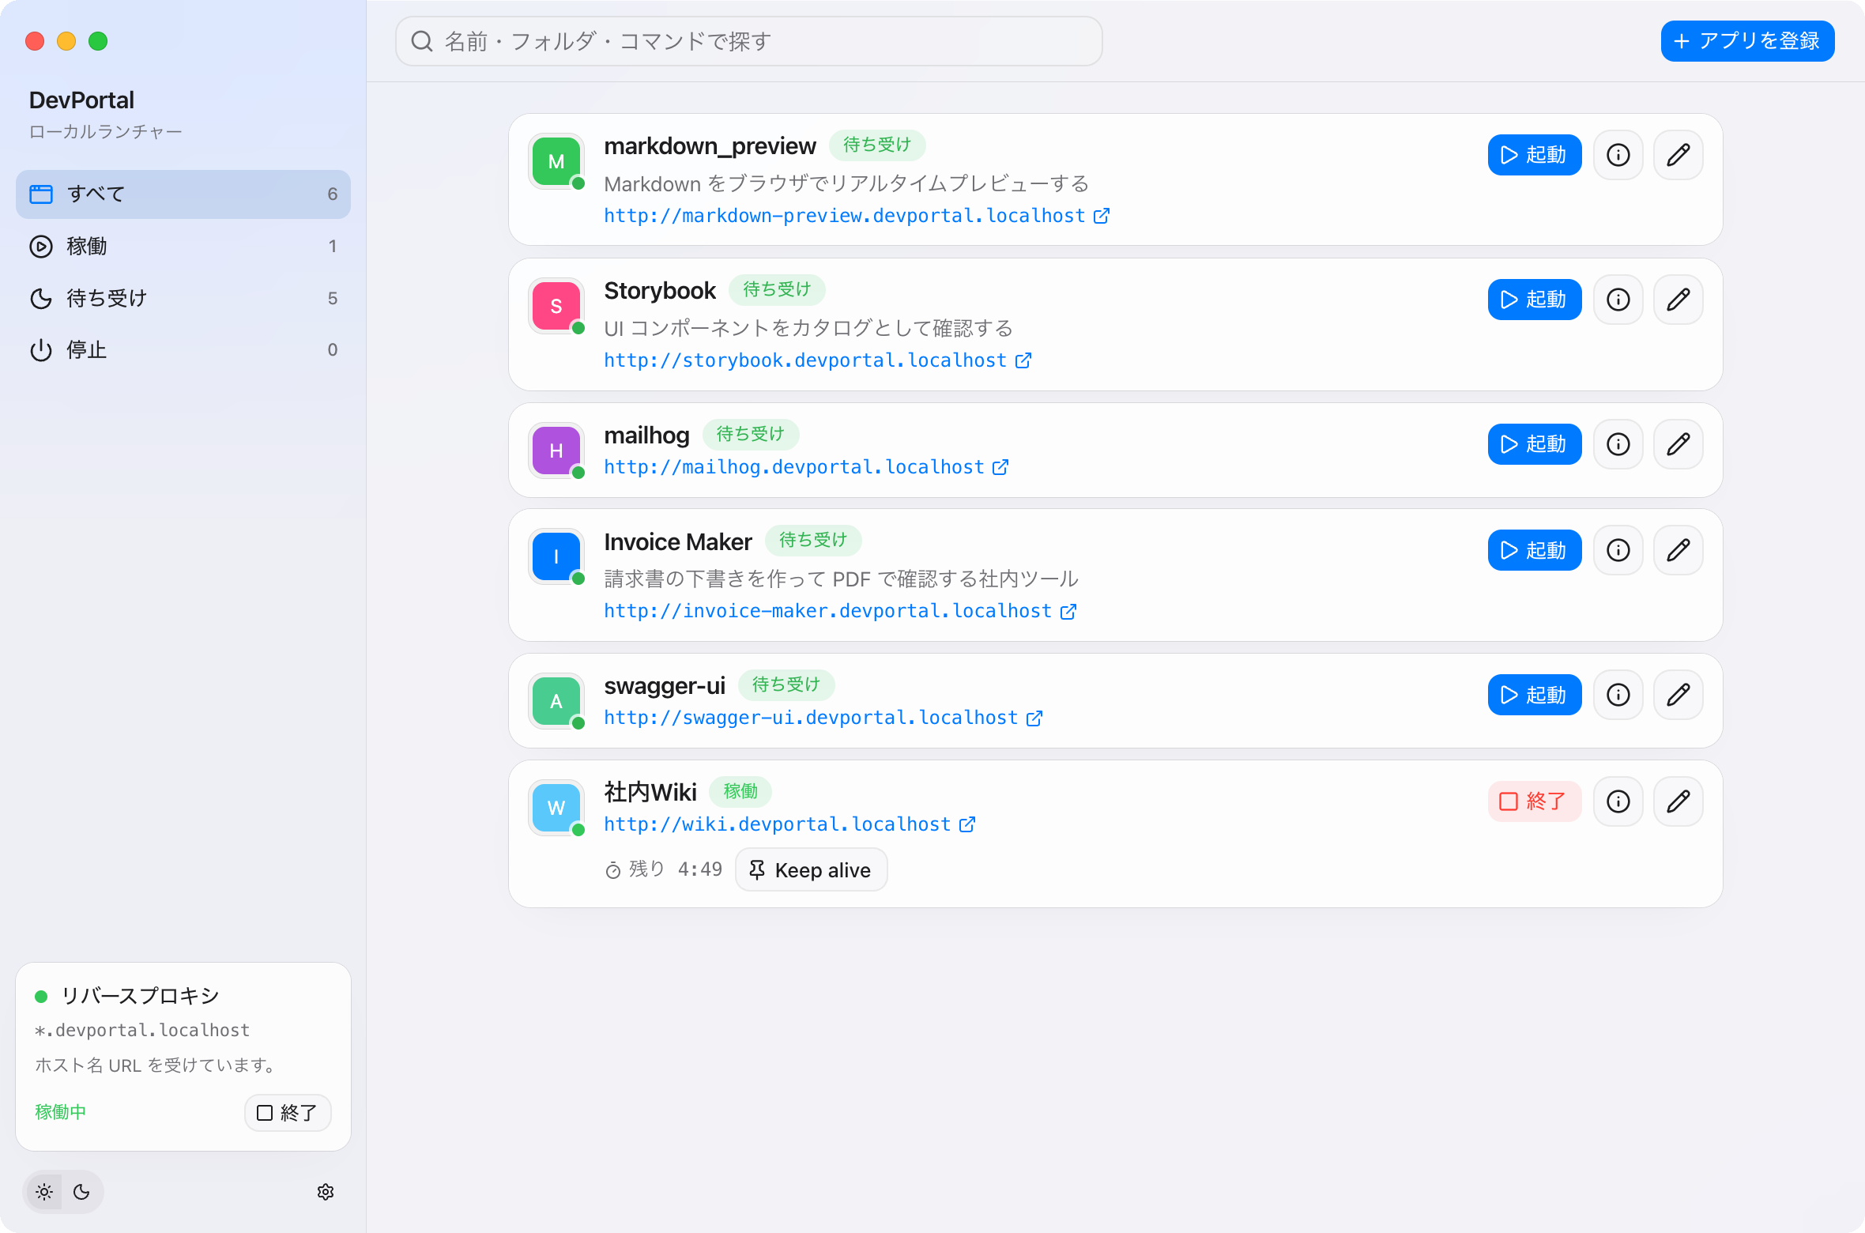
Task: Stop 社内Wiki with red 終了 button
Action: [1535, 801]
